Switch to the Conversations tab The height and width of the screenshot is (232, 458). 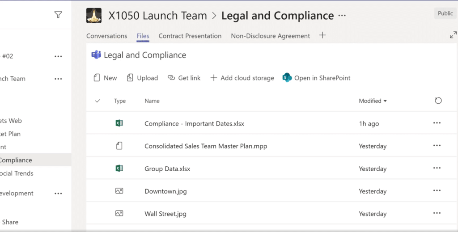[x=106, y=36]
